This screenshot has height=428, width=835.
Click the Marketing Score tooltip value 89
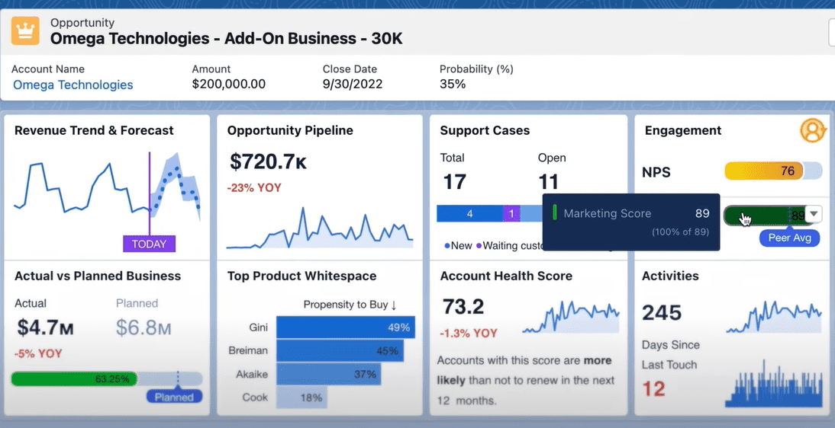(702, 214)
